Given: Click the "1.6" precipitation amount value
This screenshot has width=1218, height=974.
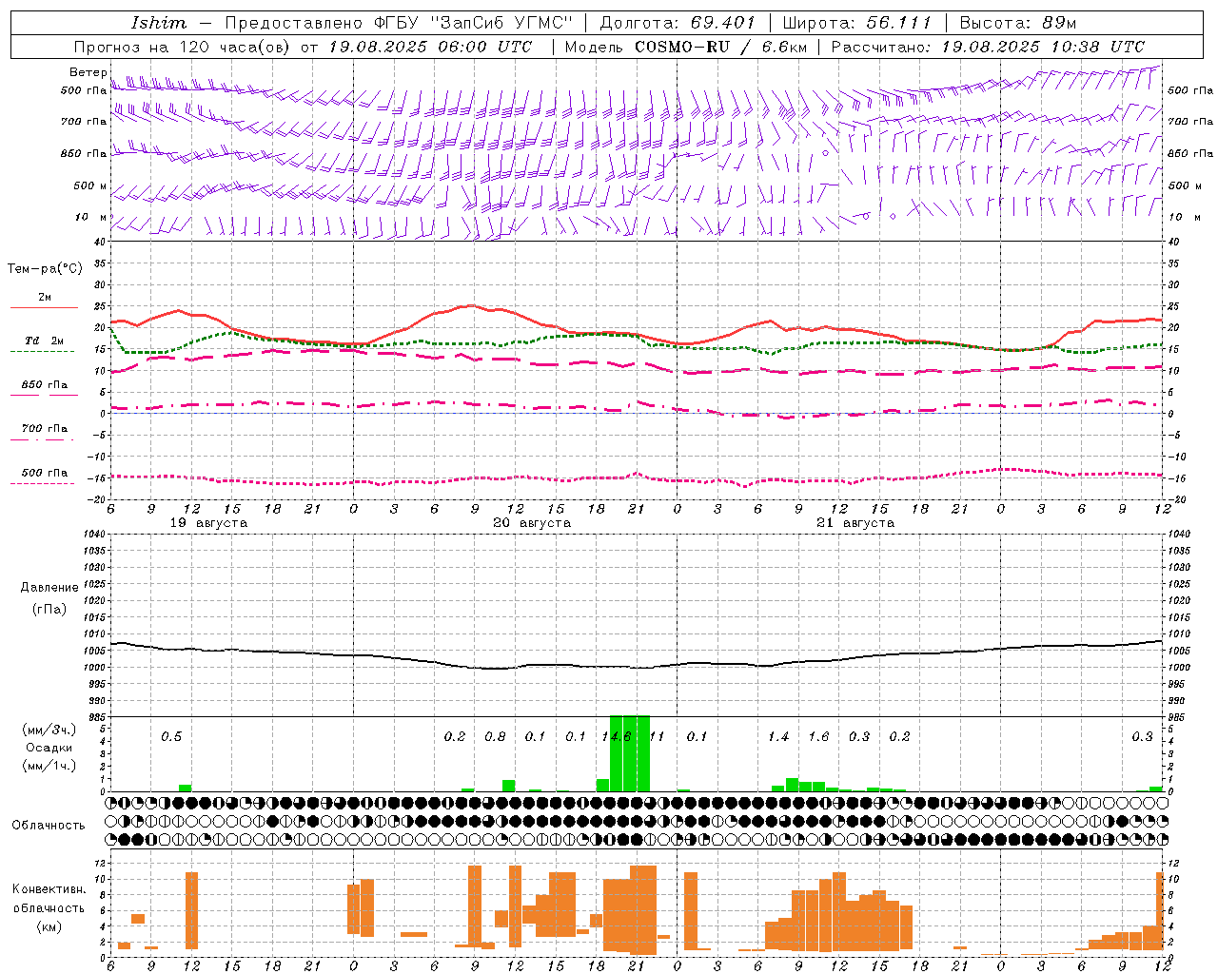Looking at the screenshot, I should pyautogui.click(x=818, y=737).
